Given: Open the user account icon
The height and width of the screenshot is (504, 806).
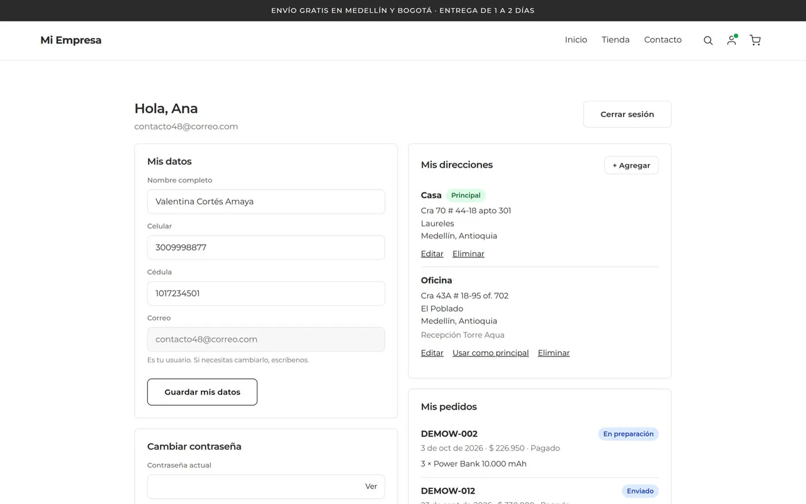Looking at the screenshot, I should click(732, 40).
